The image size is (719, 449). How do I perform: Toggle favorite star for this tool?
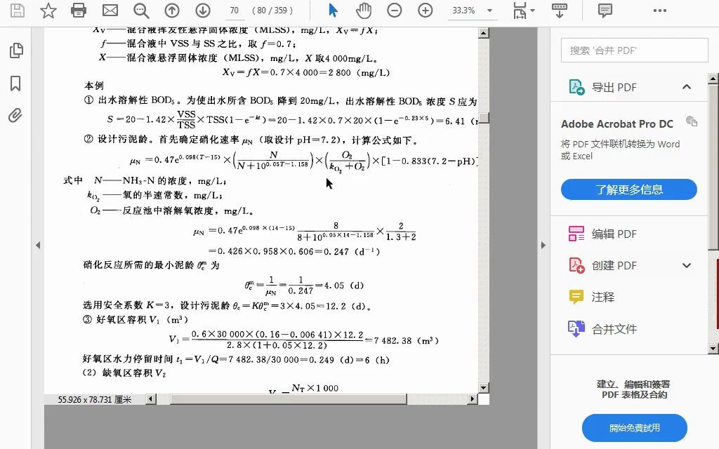[x=48, y=11]
